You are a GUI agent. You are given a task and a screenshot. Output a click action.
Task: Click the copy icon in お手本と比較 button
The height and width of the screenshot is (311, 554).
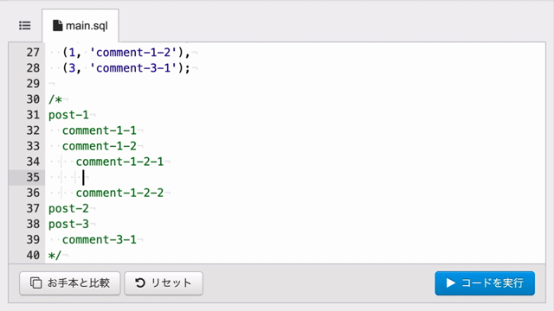pyautogui.click(x=35, y=282)
